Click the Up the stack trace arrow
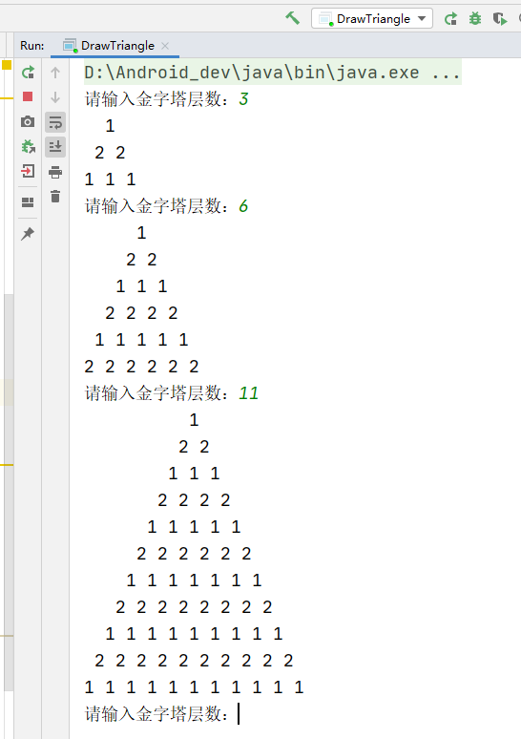Screen dimensions: 521x739 tap(55, 73)
